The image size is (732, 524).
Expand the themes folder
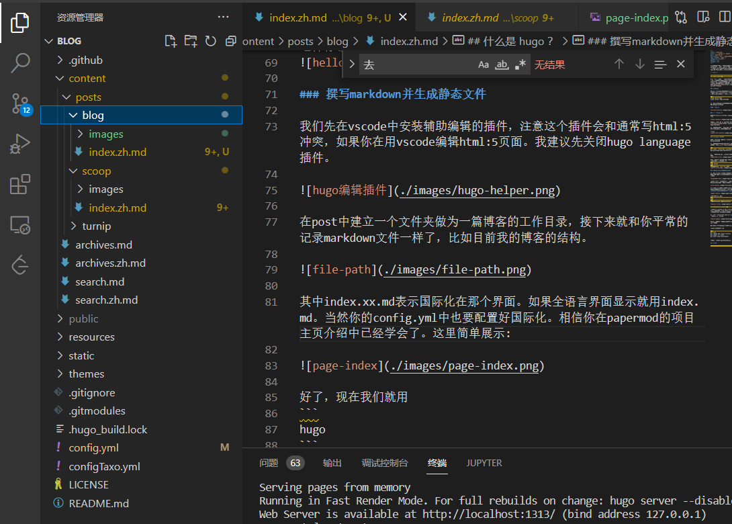click(86, 374)
